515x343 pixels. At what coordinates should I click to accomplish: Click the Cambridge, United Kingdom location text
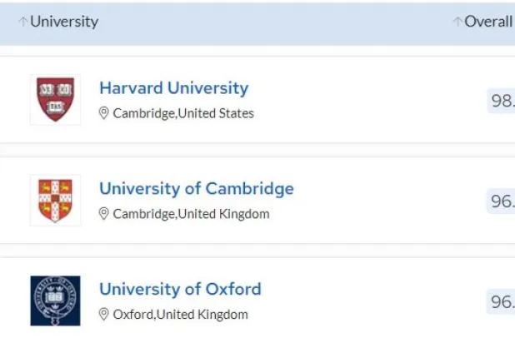click(191, 214)
